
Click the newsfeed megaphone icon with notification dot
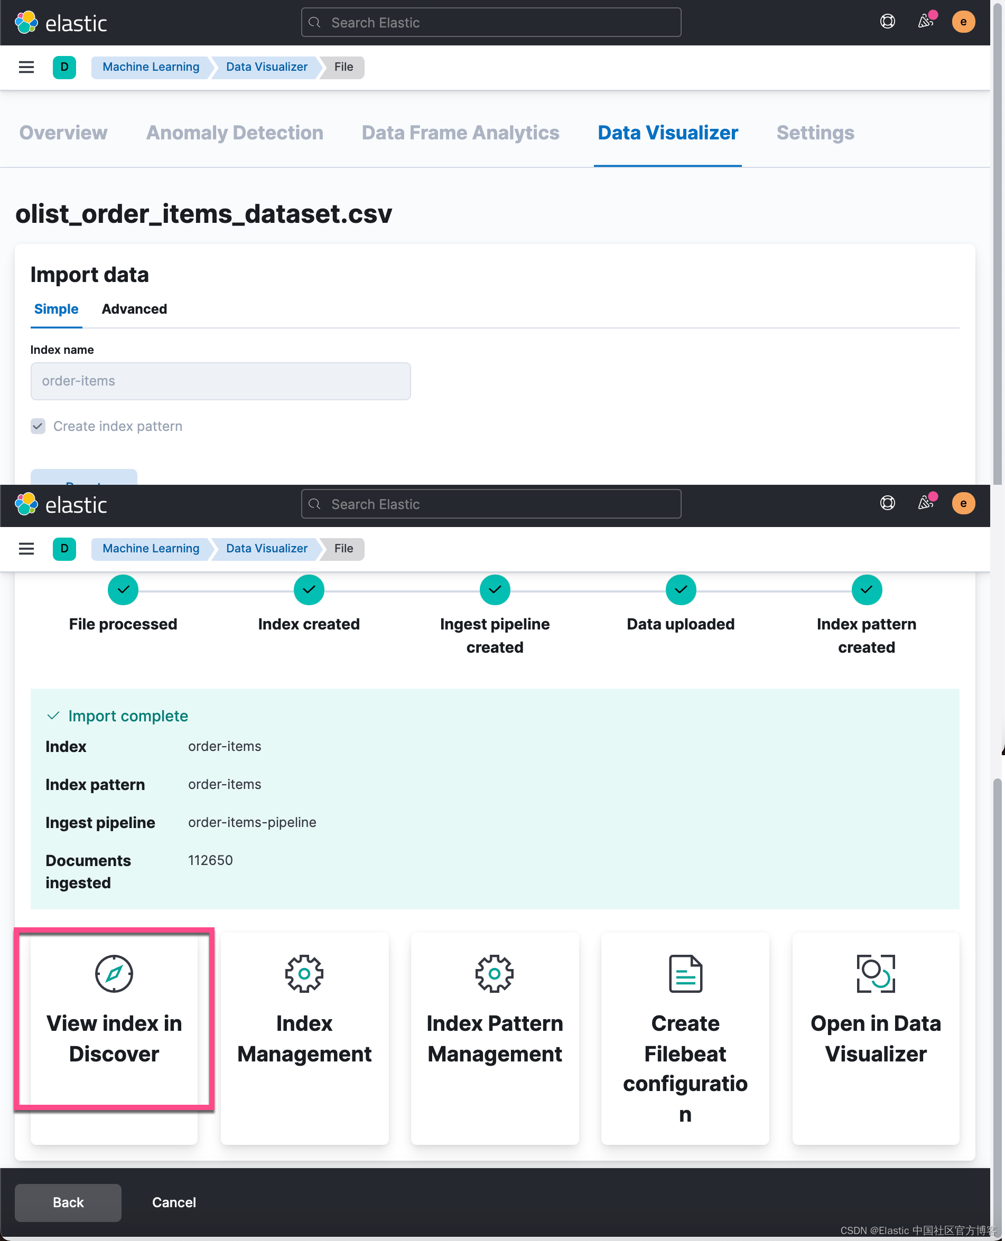[925, 22]
